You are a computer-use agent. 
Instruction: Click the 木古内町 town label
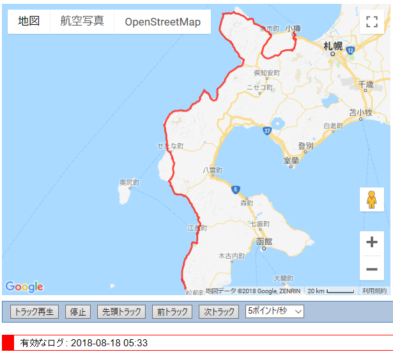click(232, 256)
